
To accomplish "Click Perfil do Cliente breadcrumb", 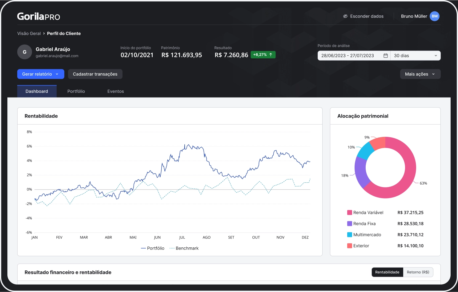I will pyautogui.click(x=64, y=34).
